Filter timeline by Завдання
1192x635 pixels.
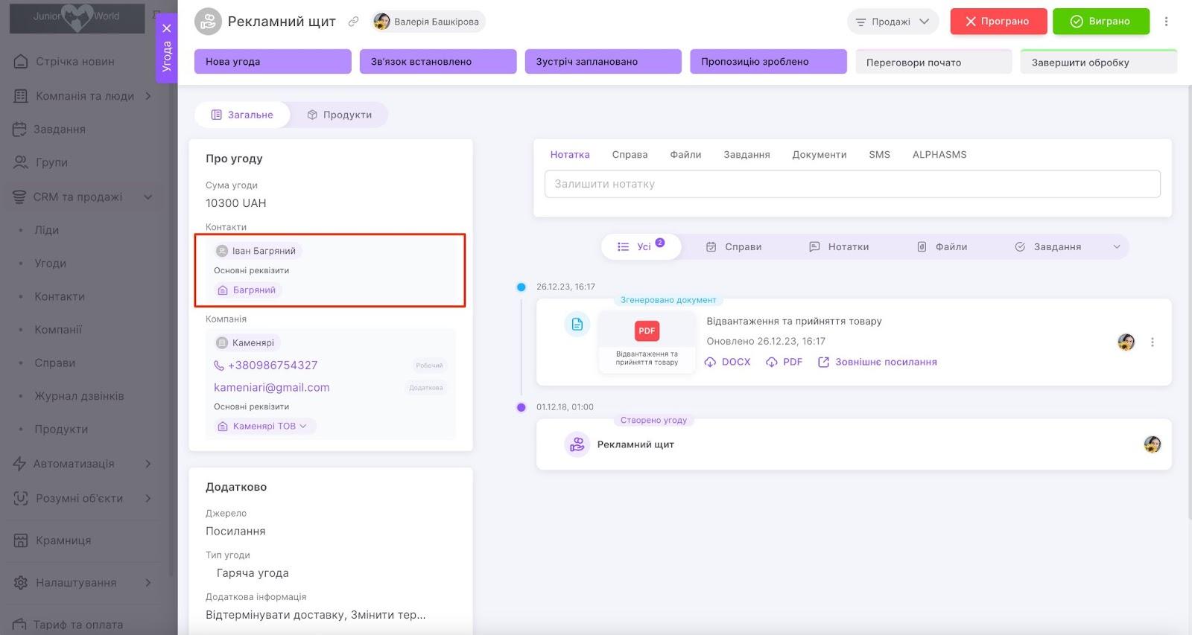(1048, 246)
